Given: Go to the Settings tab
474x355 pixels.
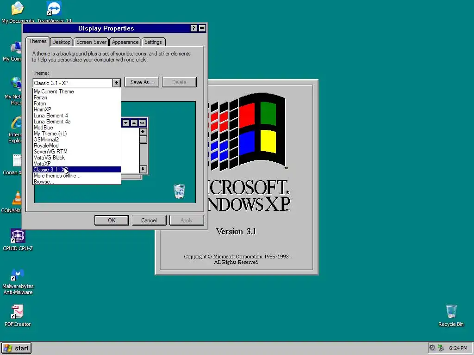Looking at the screenshot, I should 153,42.
